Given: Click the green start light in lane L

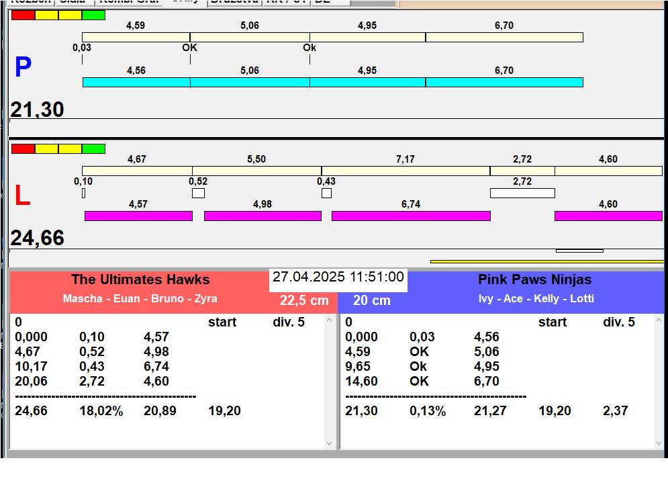Looking at the screenshot, I should 93,148.
